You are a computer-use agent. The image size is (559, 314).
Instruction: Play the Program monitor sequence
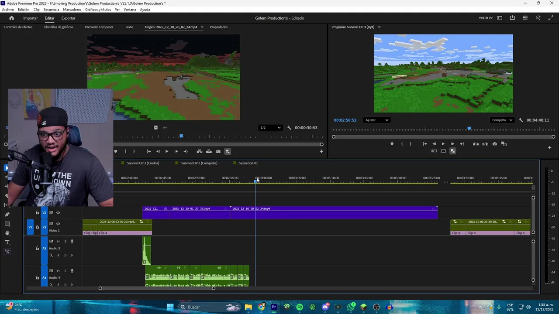[443, 144]
